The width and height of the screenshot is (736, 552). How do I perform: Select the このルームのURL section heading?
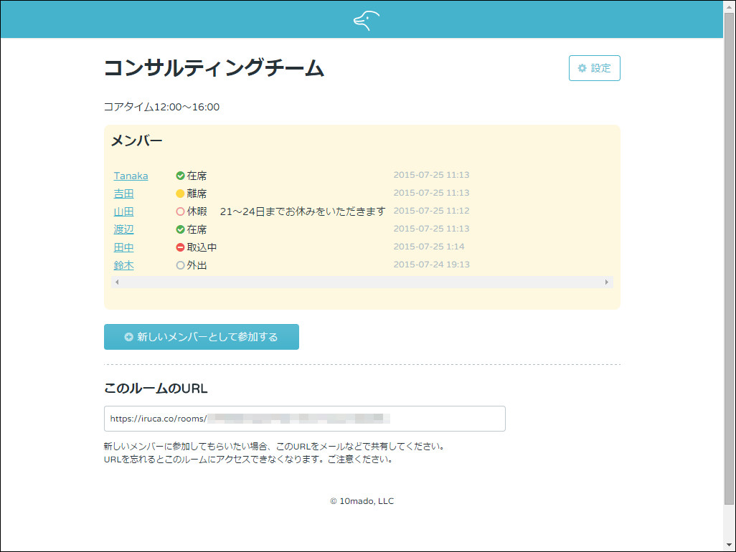click(x=155, y=388)
